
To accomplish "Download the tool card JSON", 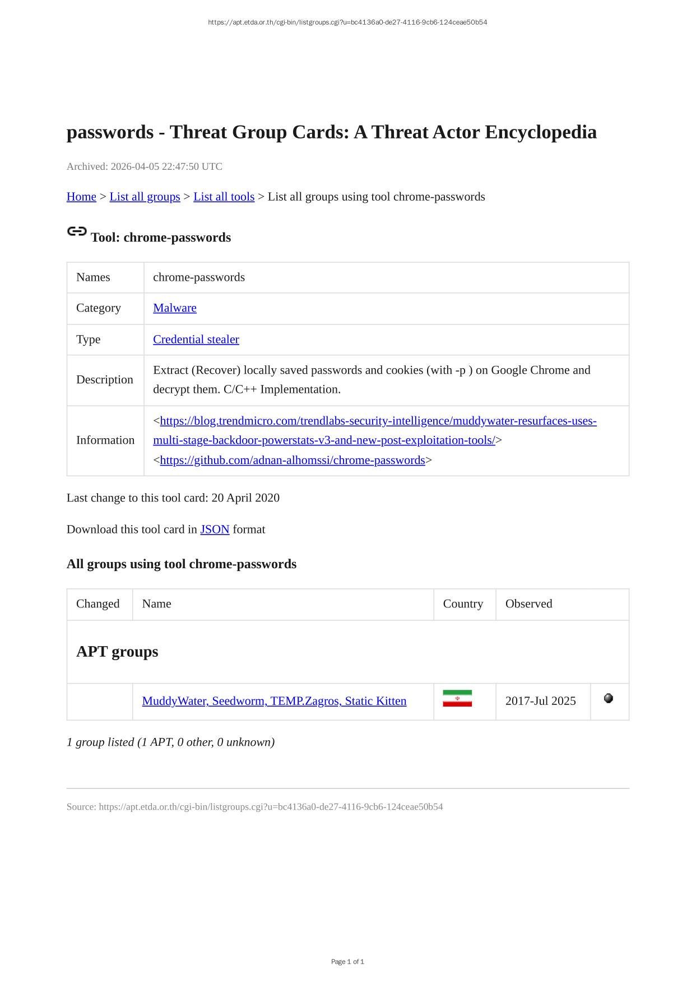I will (x=215, y=529).
